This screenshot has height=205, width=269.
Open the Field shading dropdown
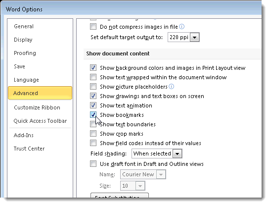[177, 154]
